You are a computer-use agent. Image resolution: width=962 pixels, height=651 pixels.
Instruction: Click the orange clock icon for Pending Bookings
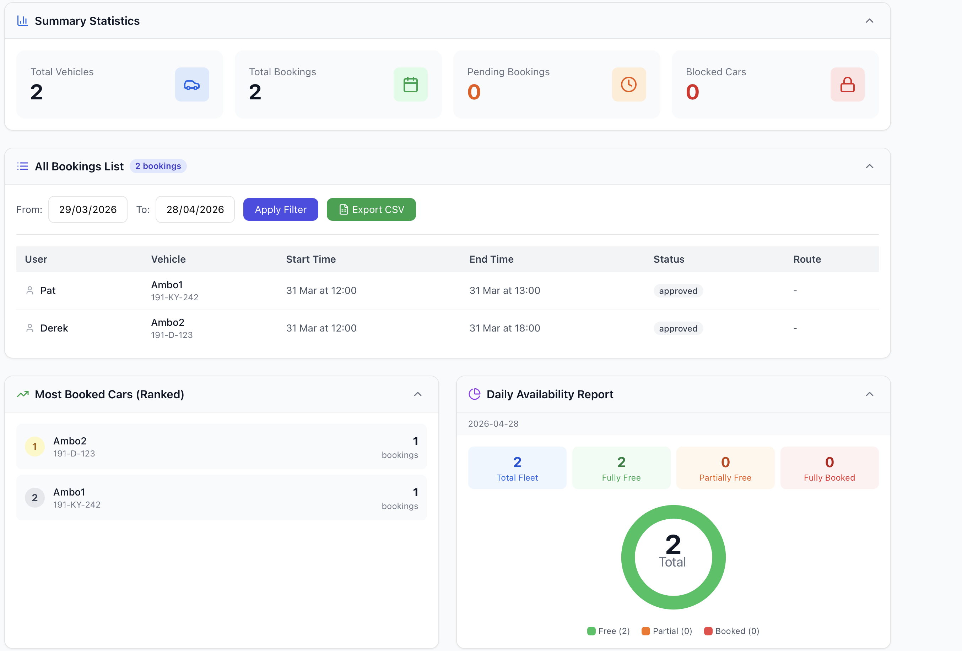click(x=629, y=85)
